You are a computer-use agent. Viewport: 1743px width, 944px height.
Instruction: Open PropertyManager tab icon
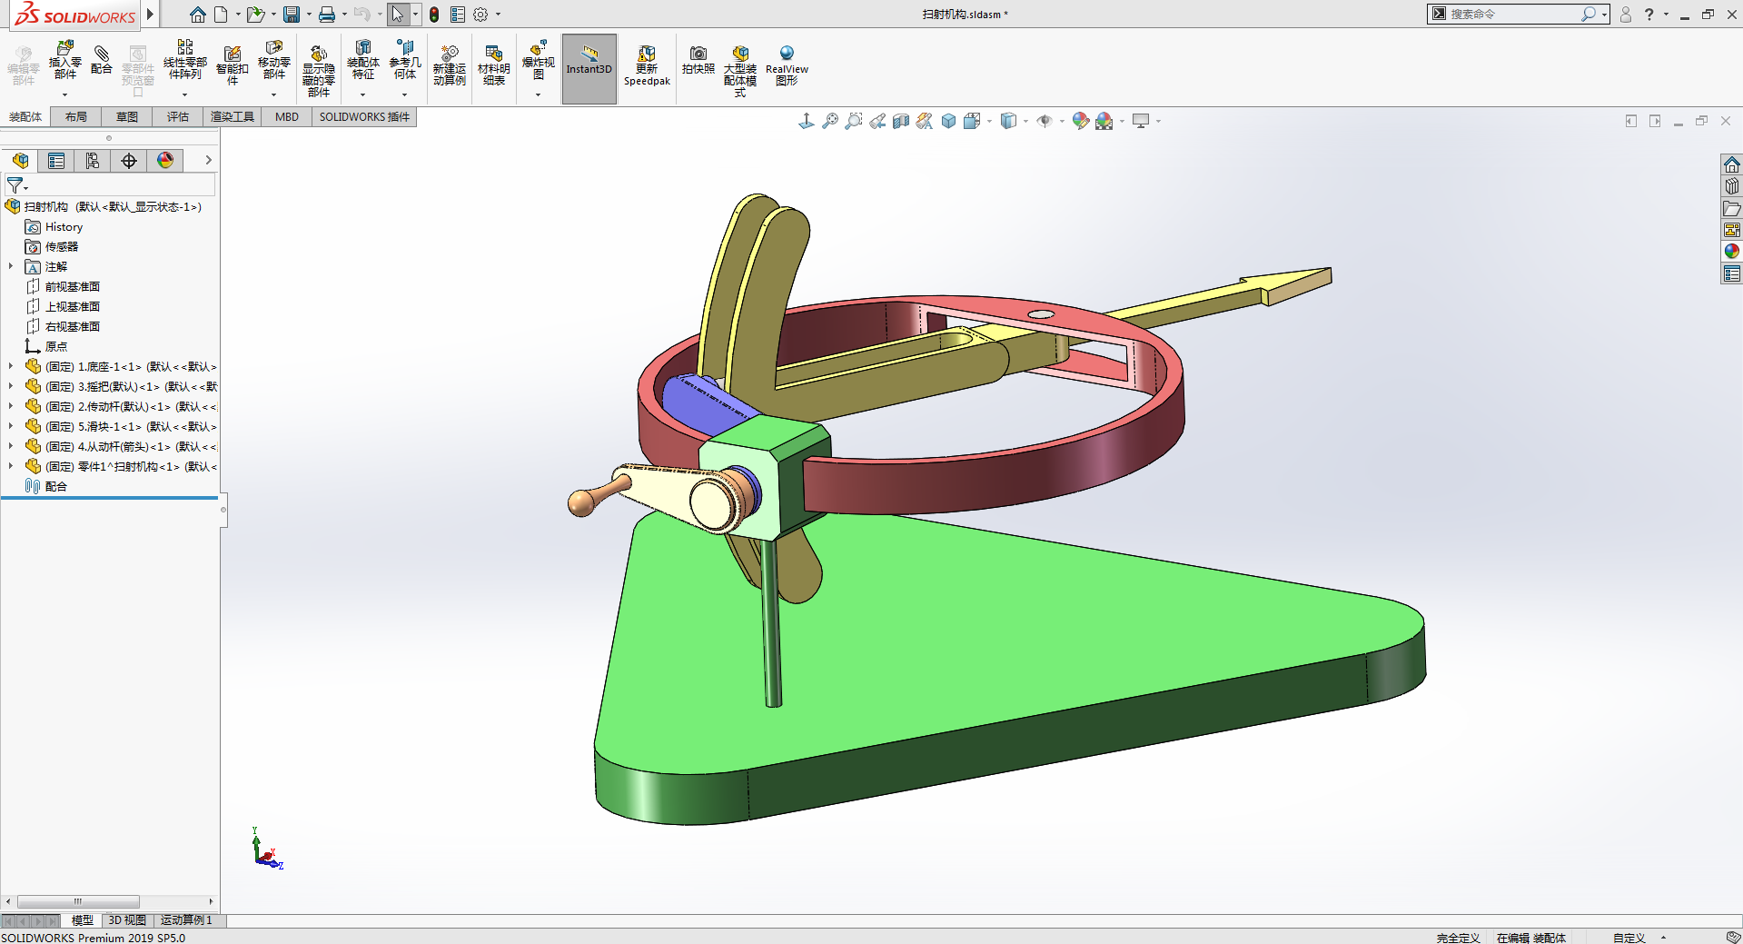pos(56,161)
